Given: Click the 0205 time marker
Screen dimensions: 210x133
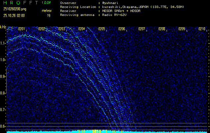Looking at the screenshot, I should (101, 29).
